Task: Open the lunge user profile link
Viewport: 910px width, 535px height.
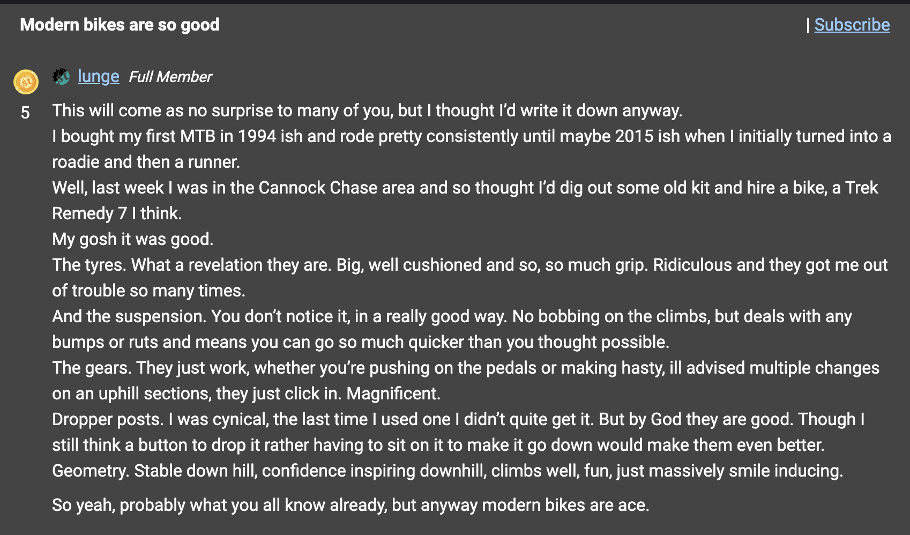Action: coord(98,77)
